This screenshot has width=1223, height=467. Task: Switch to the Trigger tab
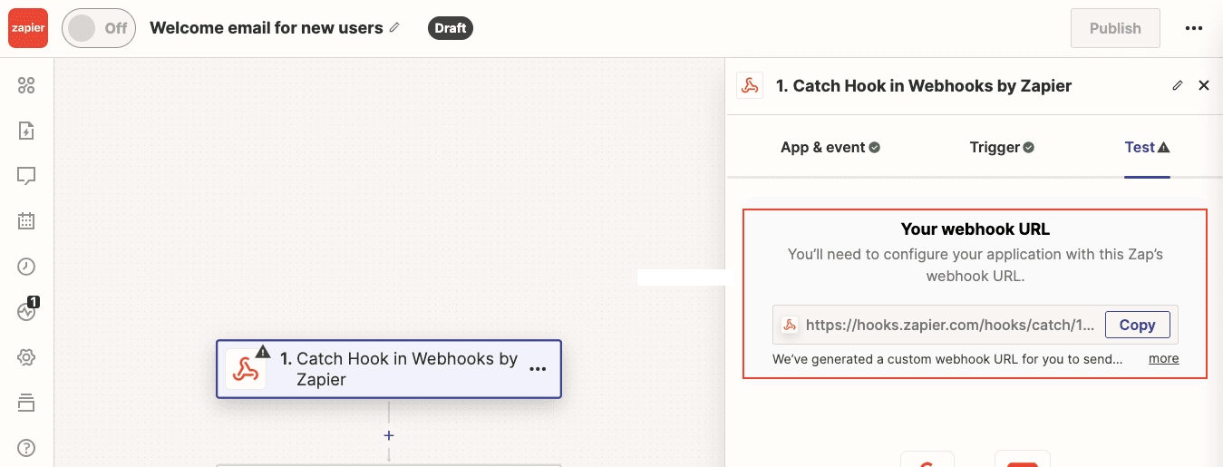pyautogui.click(x=1001, y=147)
